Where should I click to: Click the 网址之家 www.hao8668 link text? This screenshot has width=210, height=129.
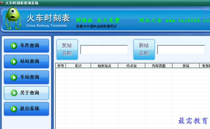tap(175, 21)
